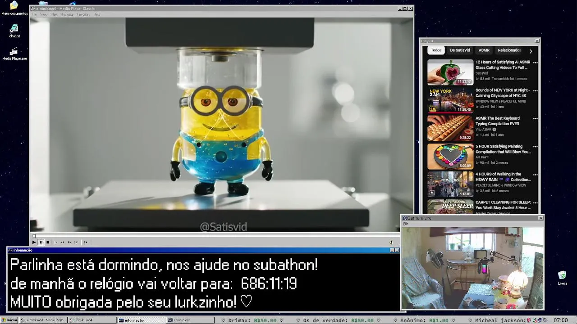Pause the video with the pause button
577x324 pixels.
pyautogui.click(x=41, y=242)
